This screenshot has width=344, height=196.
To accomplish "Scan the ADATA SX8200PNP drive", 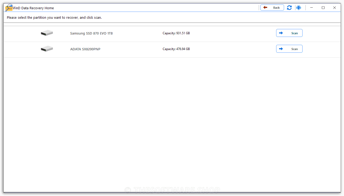I will point(289,49).
